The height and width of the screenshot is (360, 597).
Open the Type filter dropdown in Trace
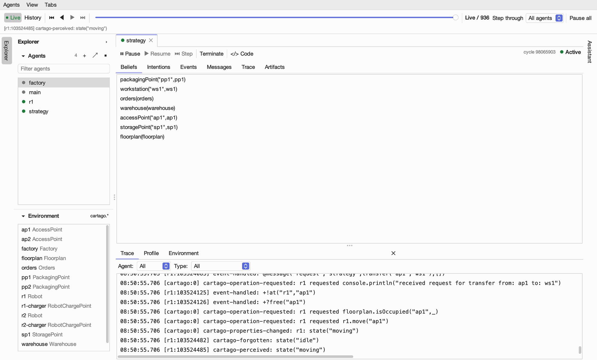(220, 266)
